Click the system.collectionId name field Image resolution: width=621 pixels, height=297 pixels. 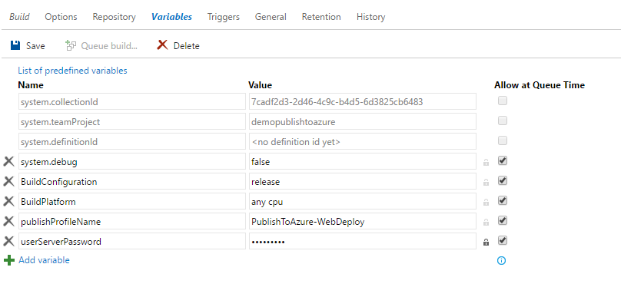132,101
